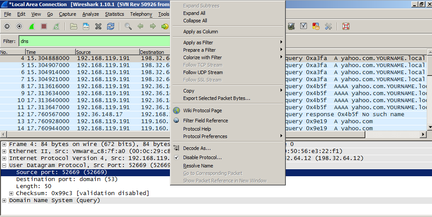Click packet list vertical scrollbar down arrow

tap(429, 127)
